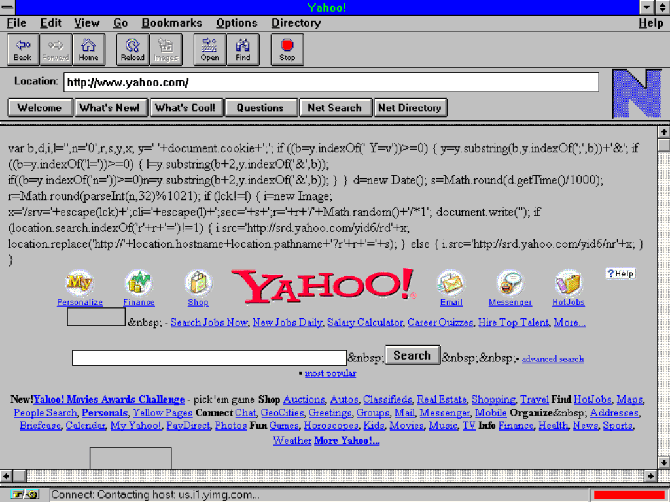This screenshot has width=670, height=502.
Task: Go to the Home page button
Action: click(88, 50)
